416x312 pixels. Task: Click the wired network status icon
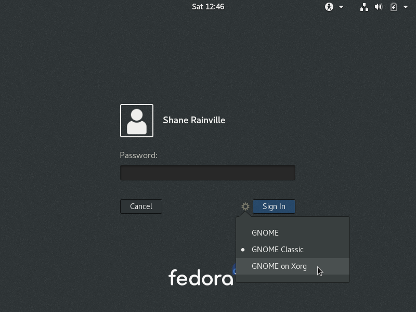pyautogui.click(x=364, y=7)
